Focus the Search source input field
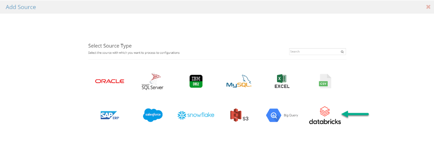This screenshot has height=154, width=434. tap(315, 51)
